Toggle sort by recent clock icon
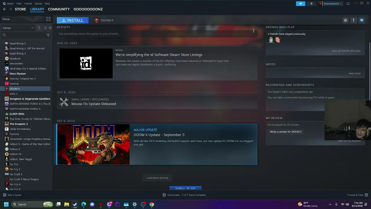The height and width of the screenshot is (209, 371). (45, 28)
